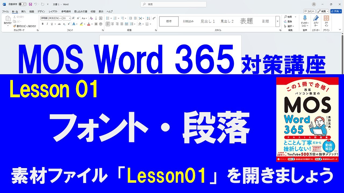Click the phonetic guide ruby icon

click(96, 18)
